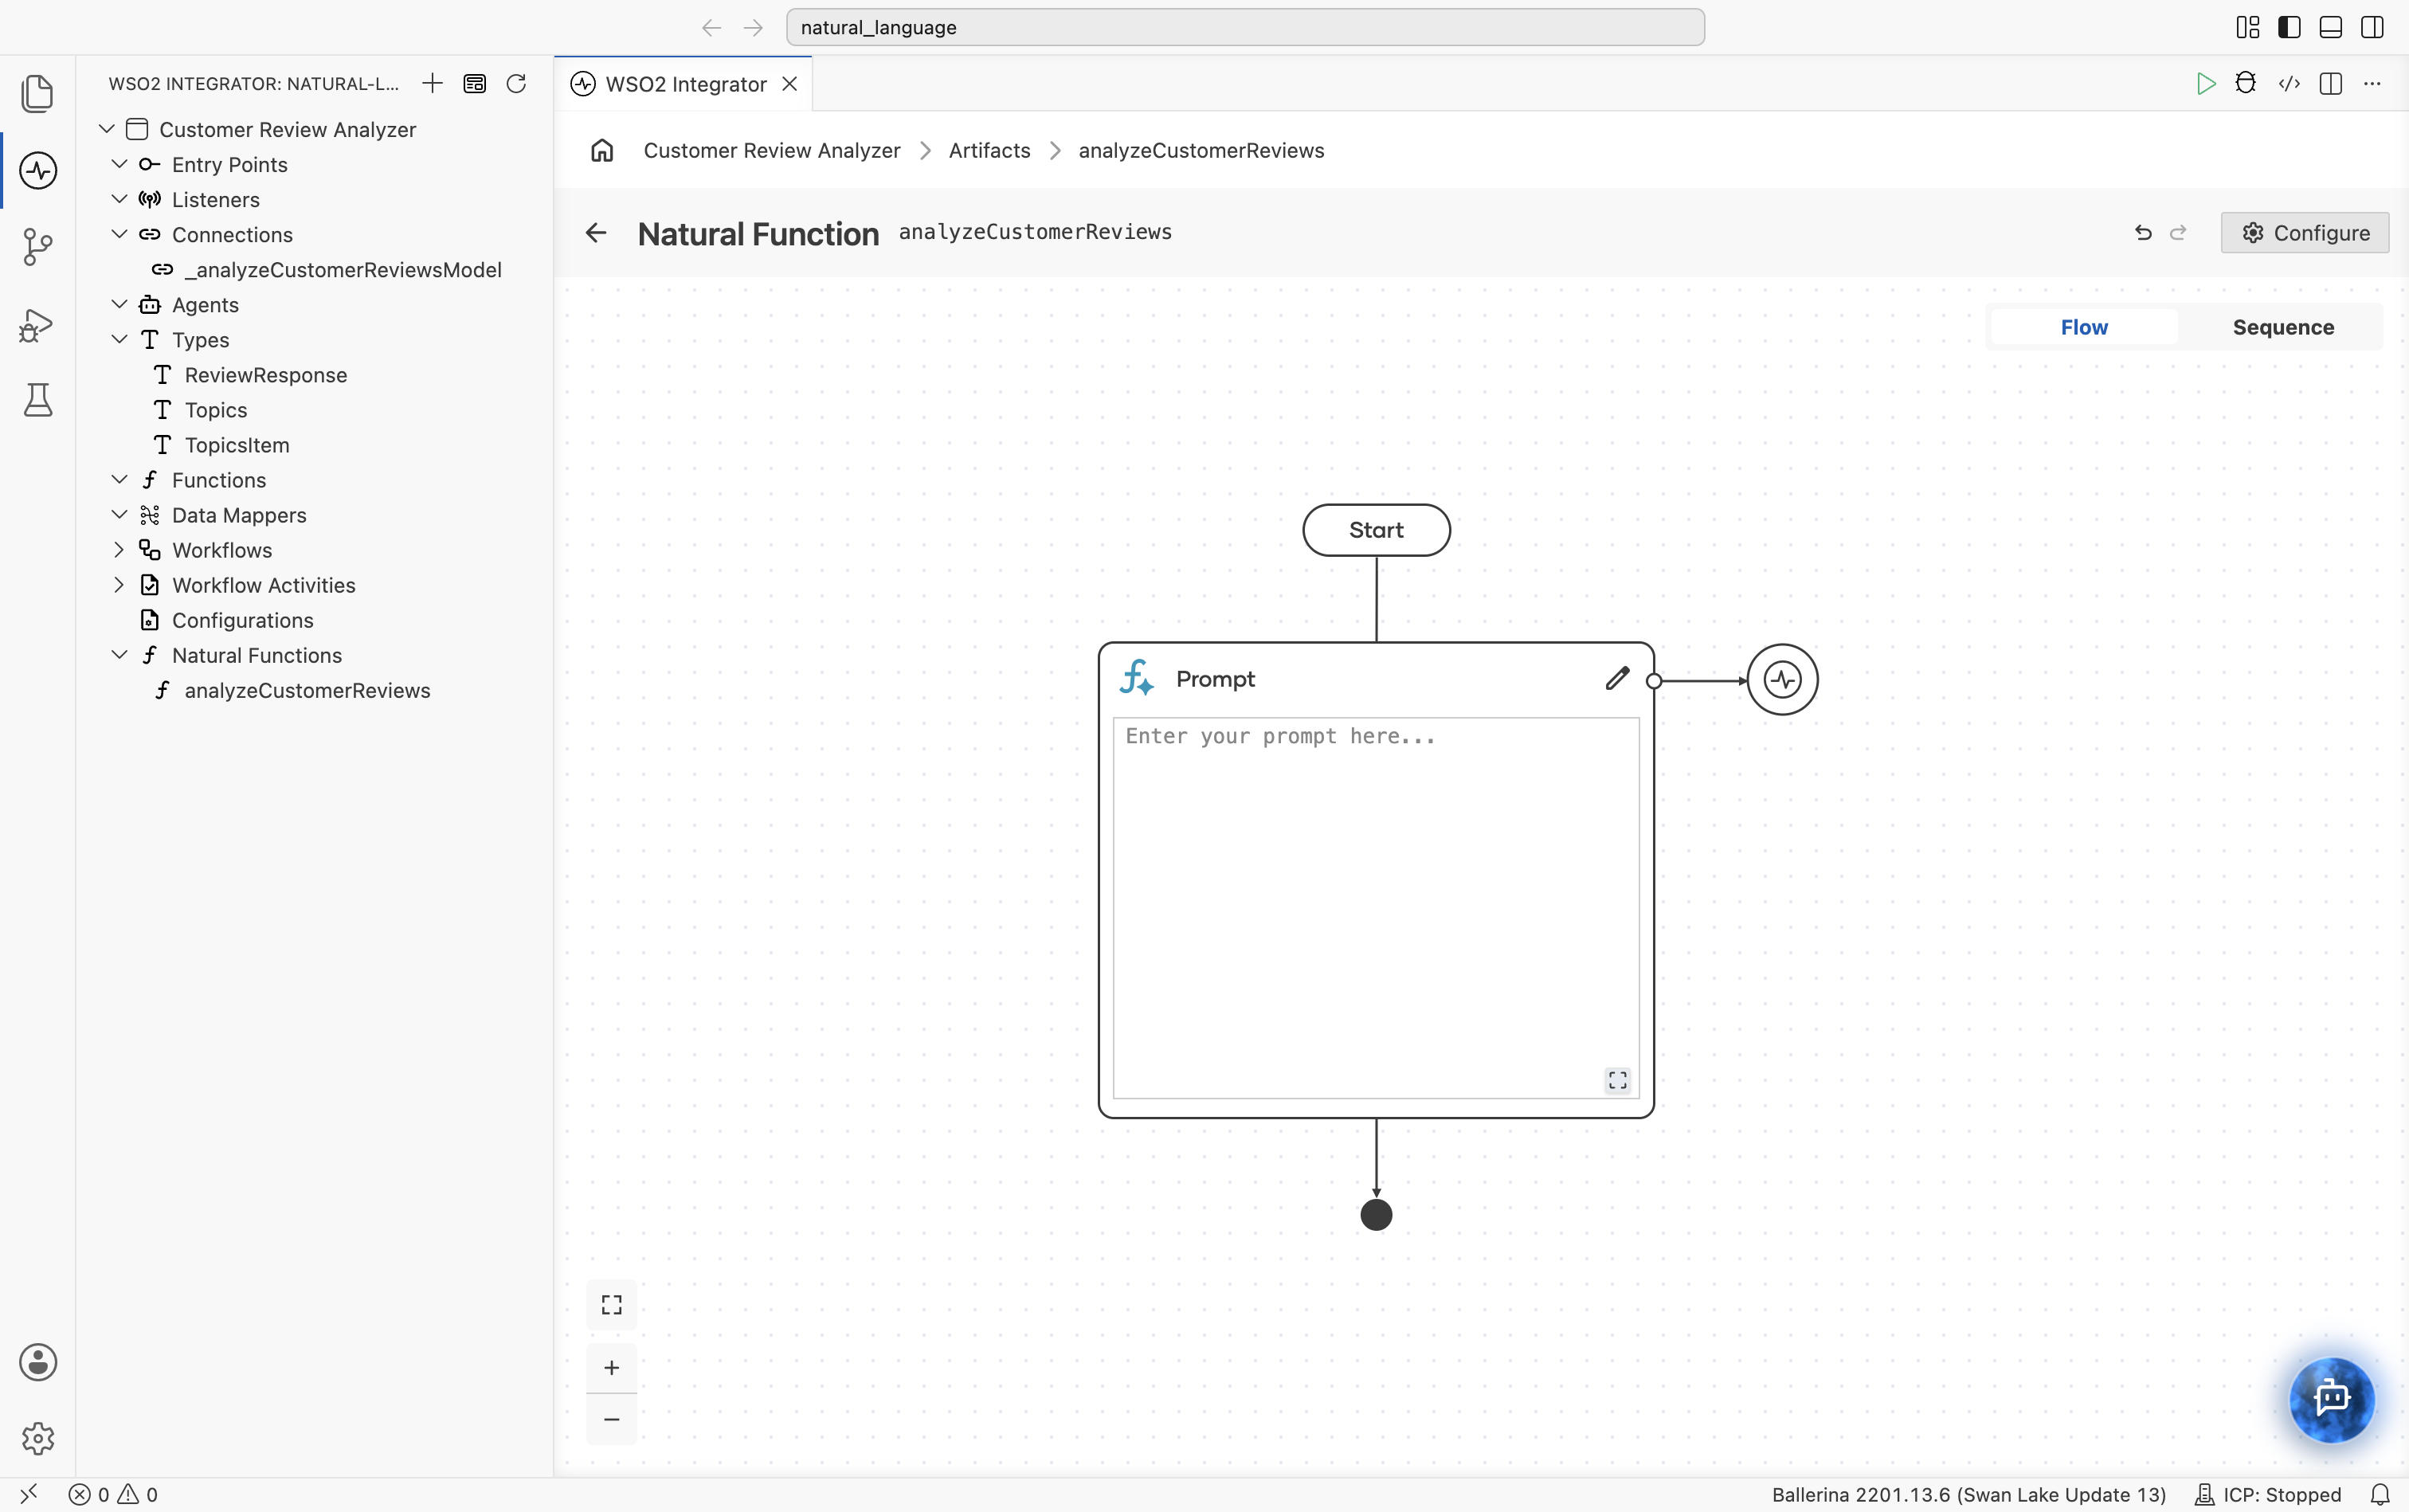This screenshot has height=1512, width=2409.
Task: Switch to the Sequence view tab
Action: (2283, 327)
